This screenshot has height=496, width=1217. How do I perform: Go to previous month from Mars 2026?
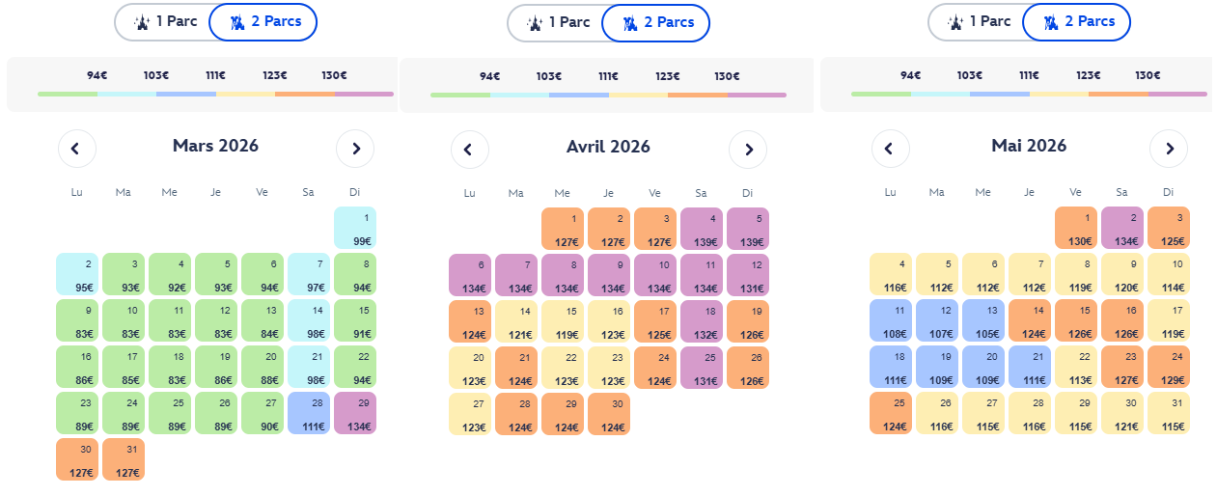tap(77, 149)
